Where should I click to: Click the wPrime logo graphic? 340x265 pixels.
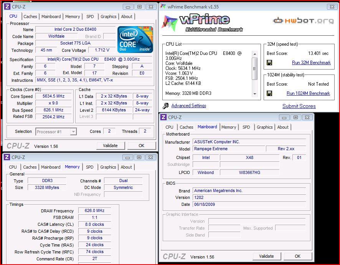click(202, 23)
